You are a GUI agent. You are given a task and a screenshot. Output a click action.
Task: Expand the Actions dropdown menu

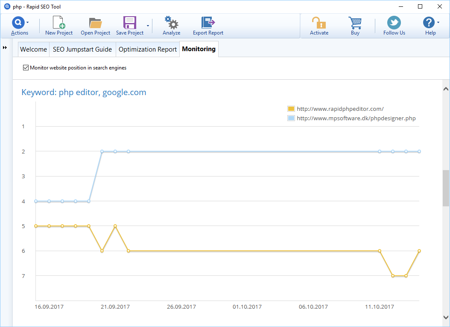pos(28,22)
